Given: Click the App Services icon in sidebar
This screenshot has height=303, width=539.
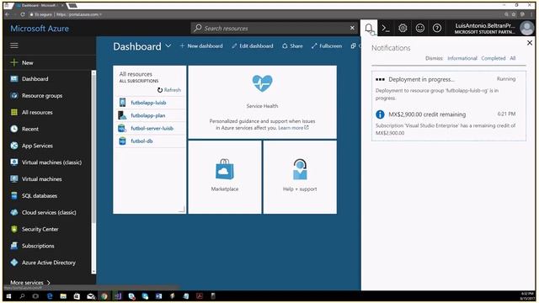Looking at the screenshot, I should tap(14, 146).
